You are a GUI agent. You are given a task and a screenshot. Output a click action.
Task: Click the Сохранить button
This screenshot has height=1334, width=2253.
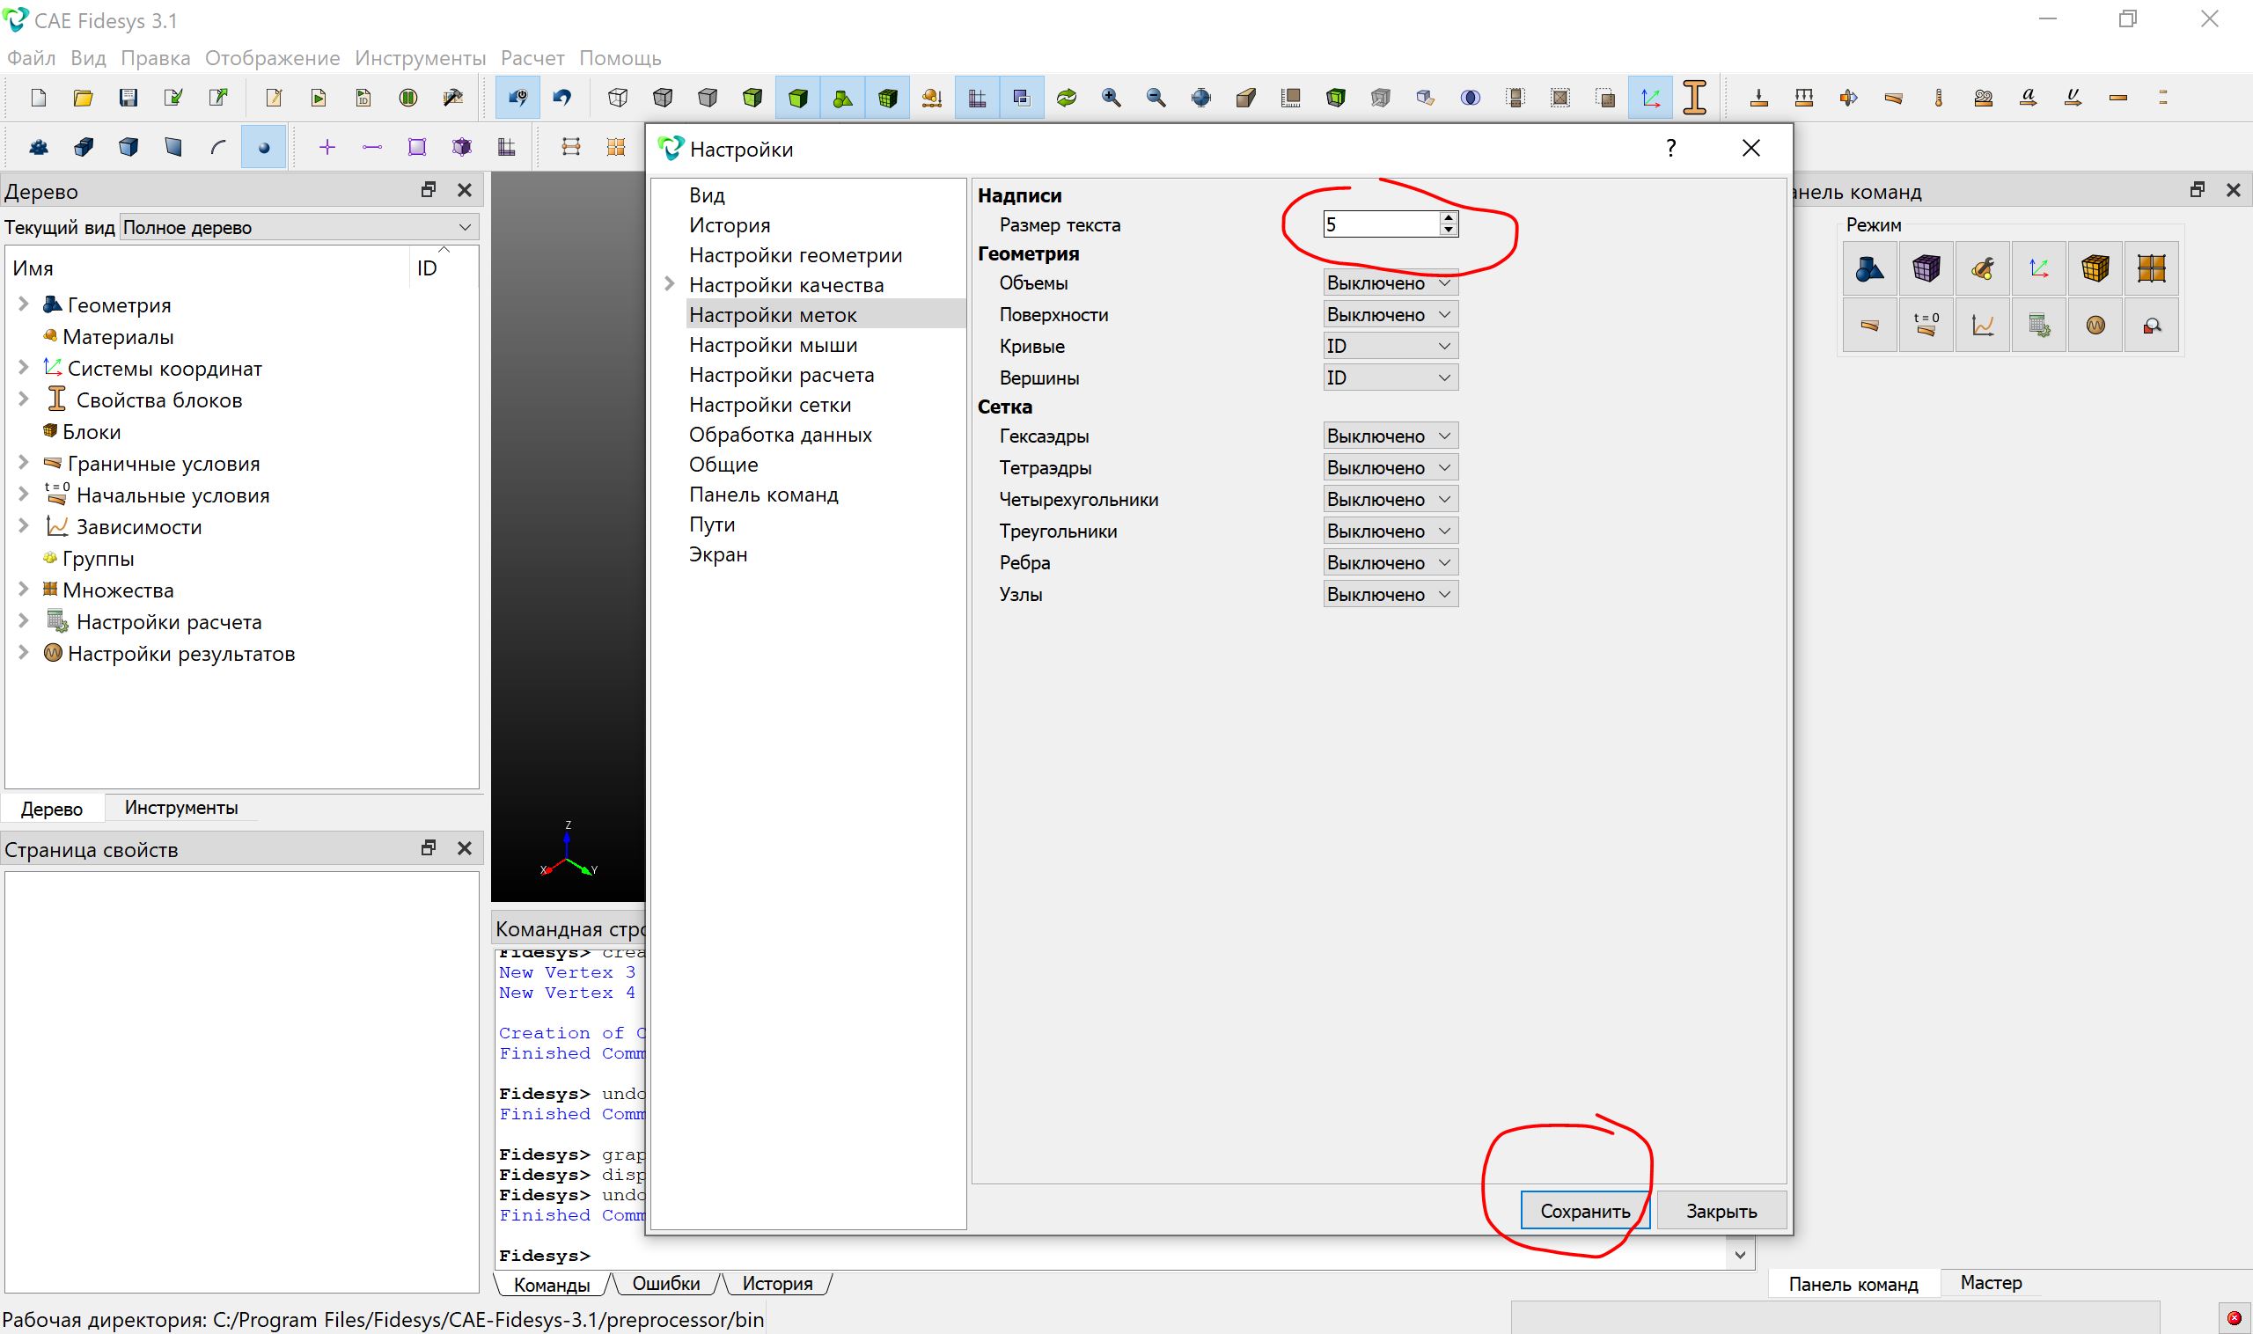pos(1585,1211)
